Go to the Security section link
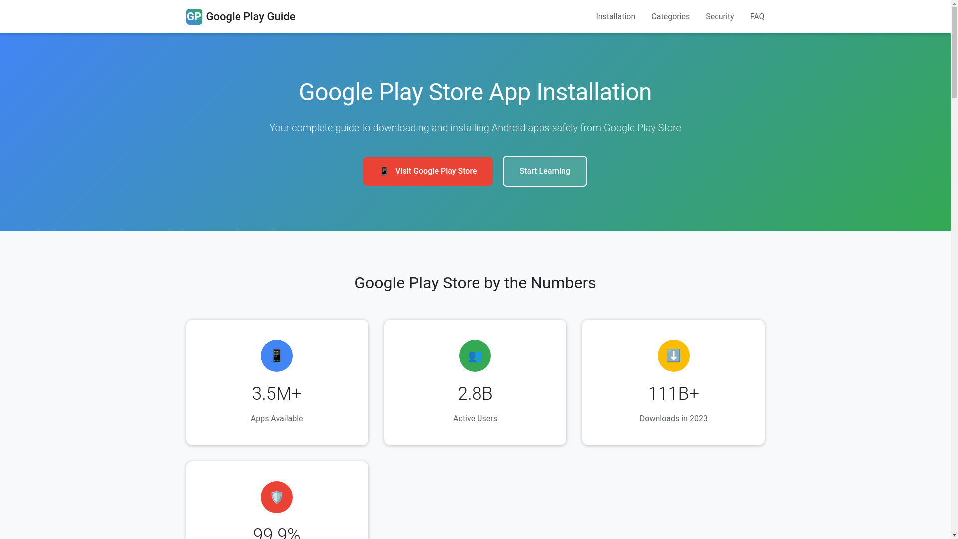The height and width of the screenshot is (539, 958). [719, 17]
